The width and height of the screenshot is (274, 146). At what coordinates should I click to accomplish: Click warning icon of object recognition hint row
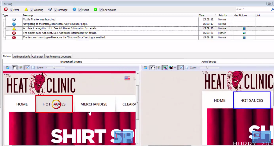coord(14,29)
